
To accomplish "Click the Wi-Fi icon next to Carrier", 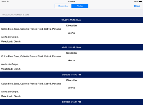I will point(8,1).
